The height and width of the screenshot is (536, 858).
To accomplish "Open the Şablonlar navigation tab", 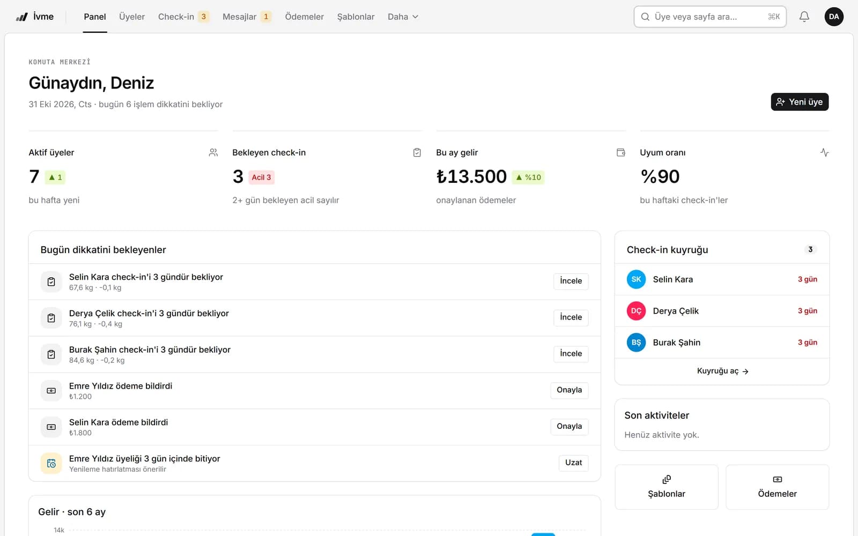I will (356, 17).
